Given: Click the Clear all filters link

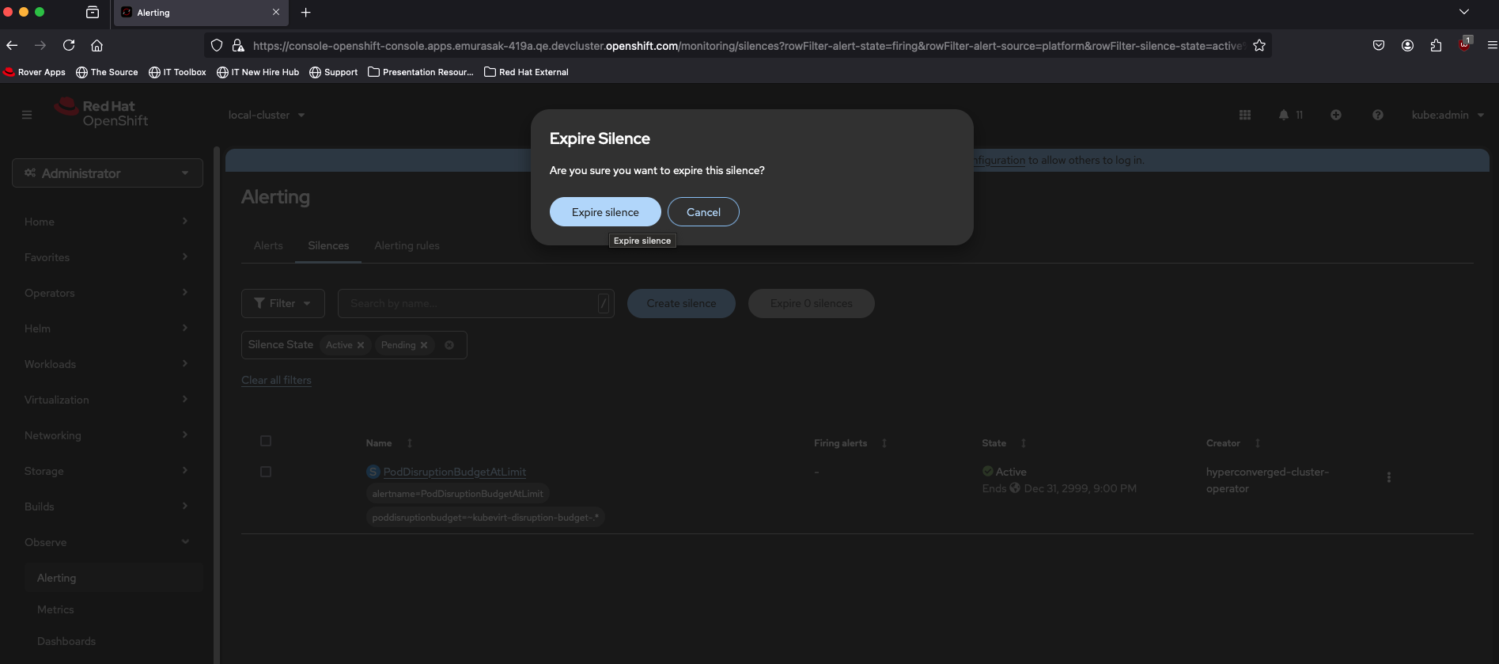Looking at the screenshot, I should click(x=276, y=380).
